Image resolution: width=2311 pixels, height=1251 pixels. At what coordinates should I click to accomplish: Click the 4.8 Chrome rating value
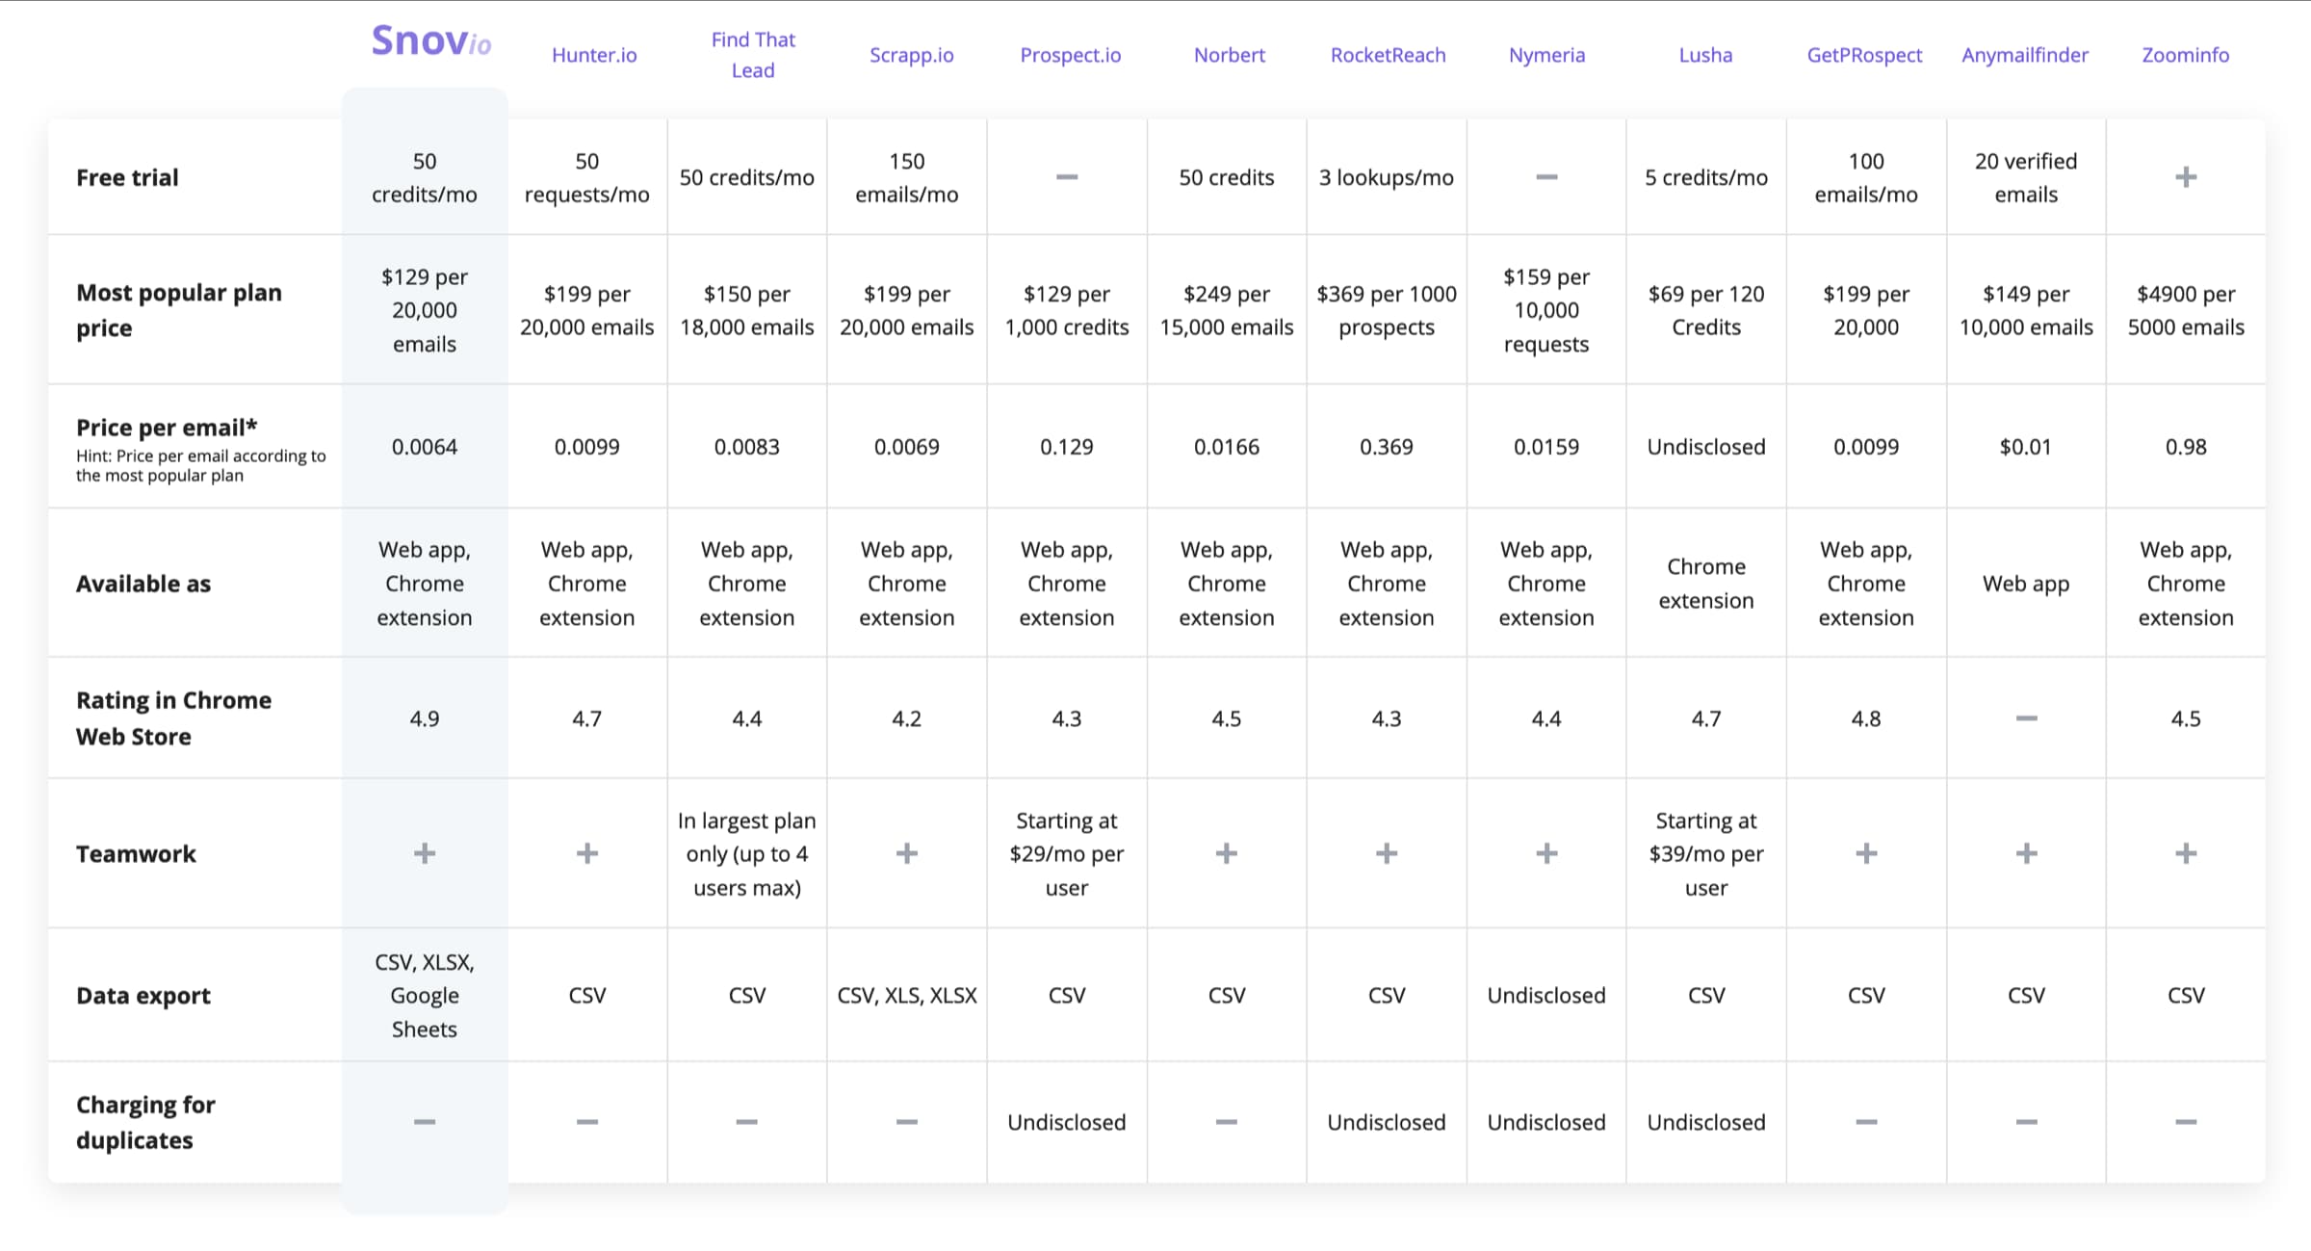(1866, 718)
